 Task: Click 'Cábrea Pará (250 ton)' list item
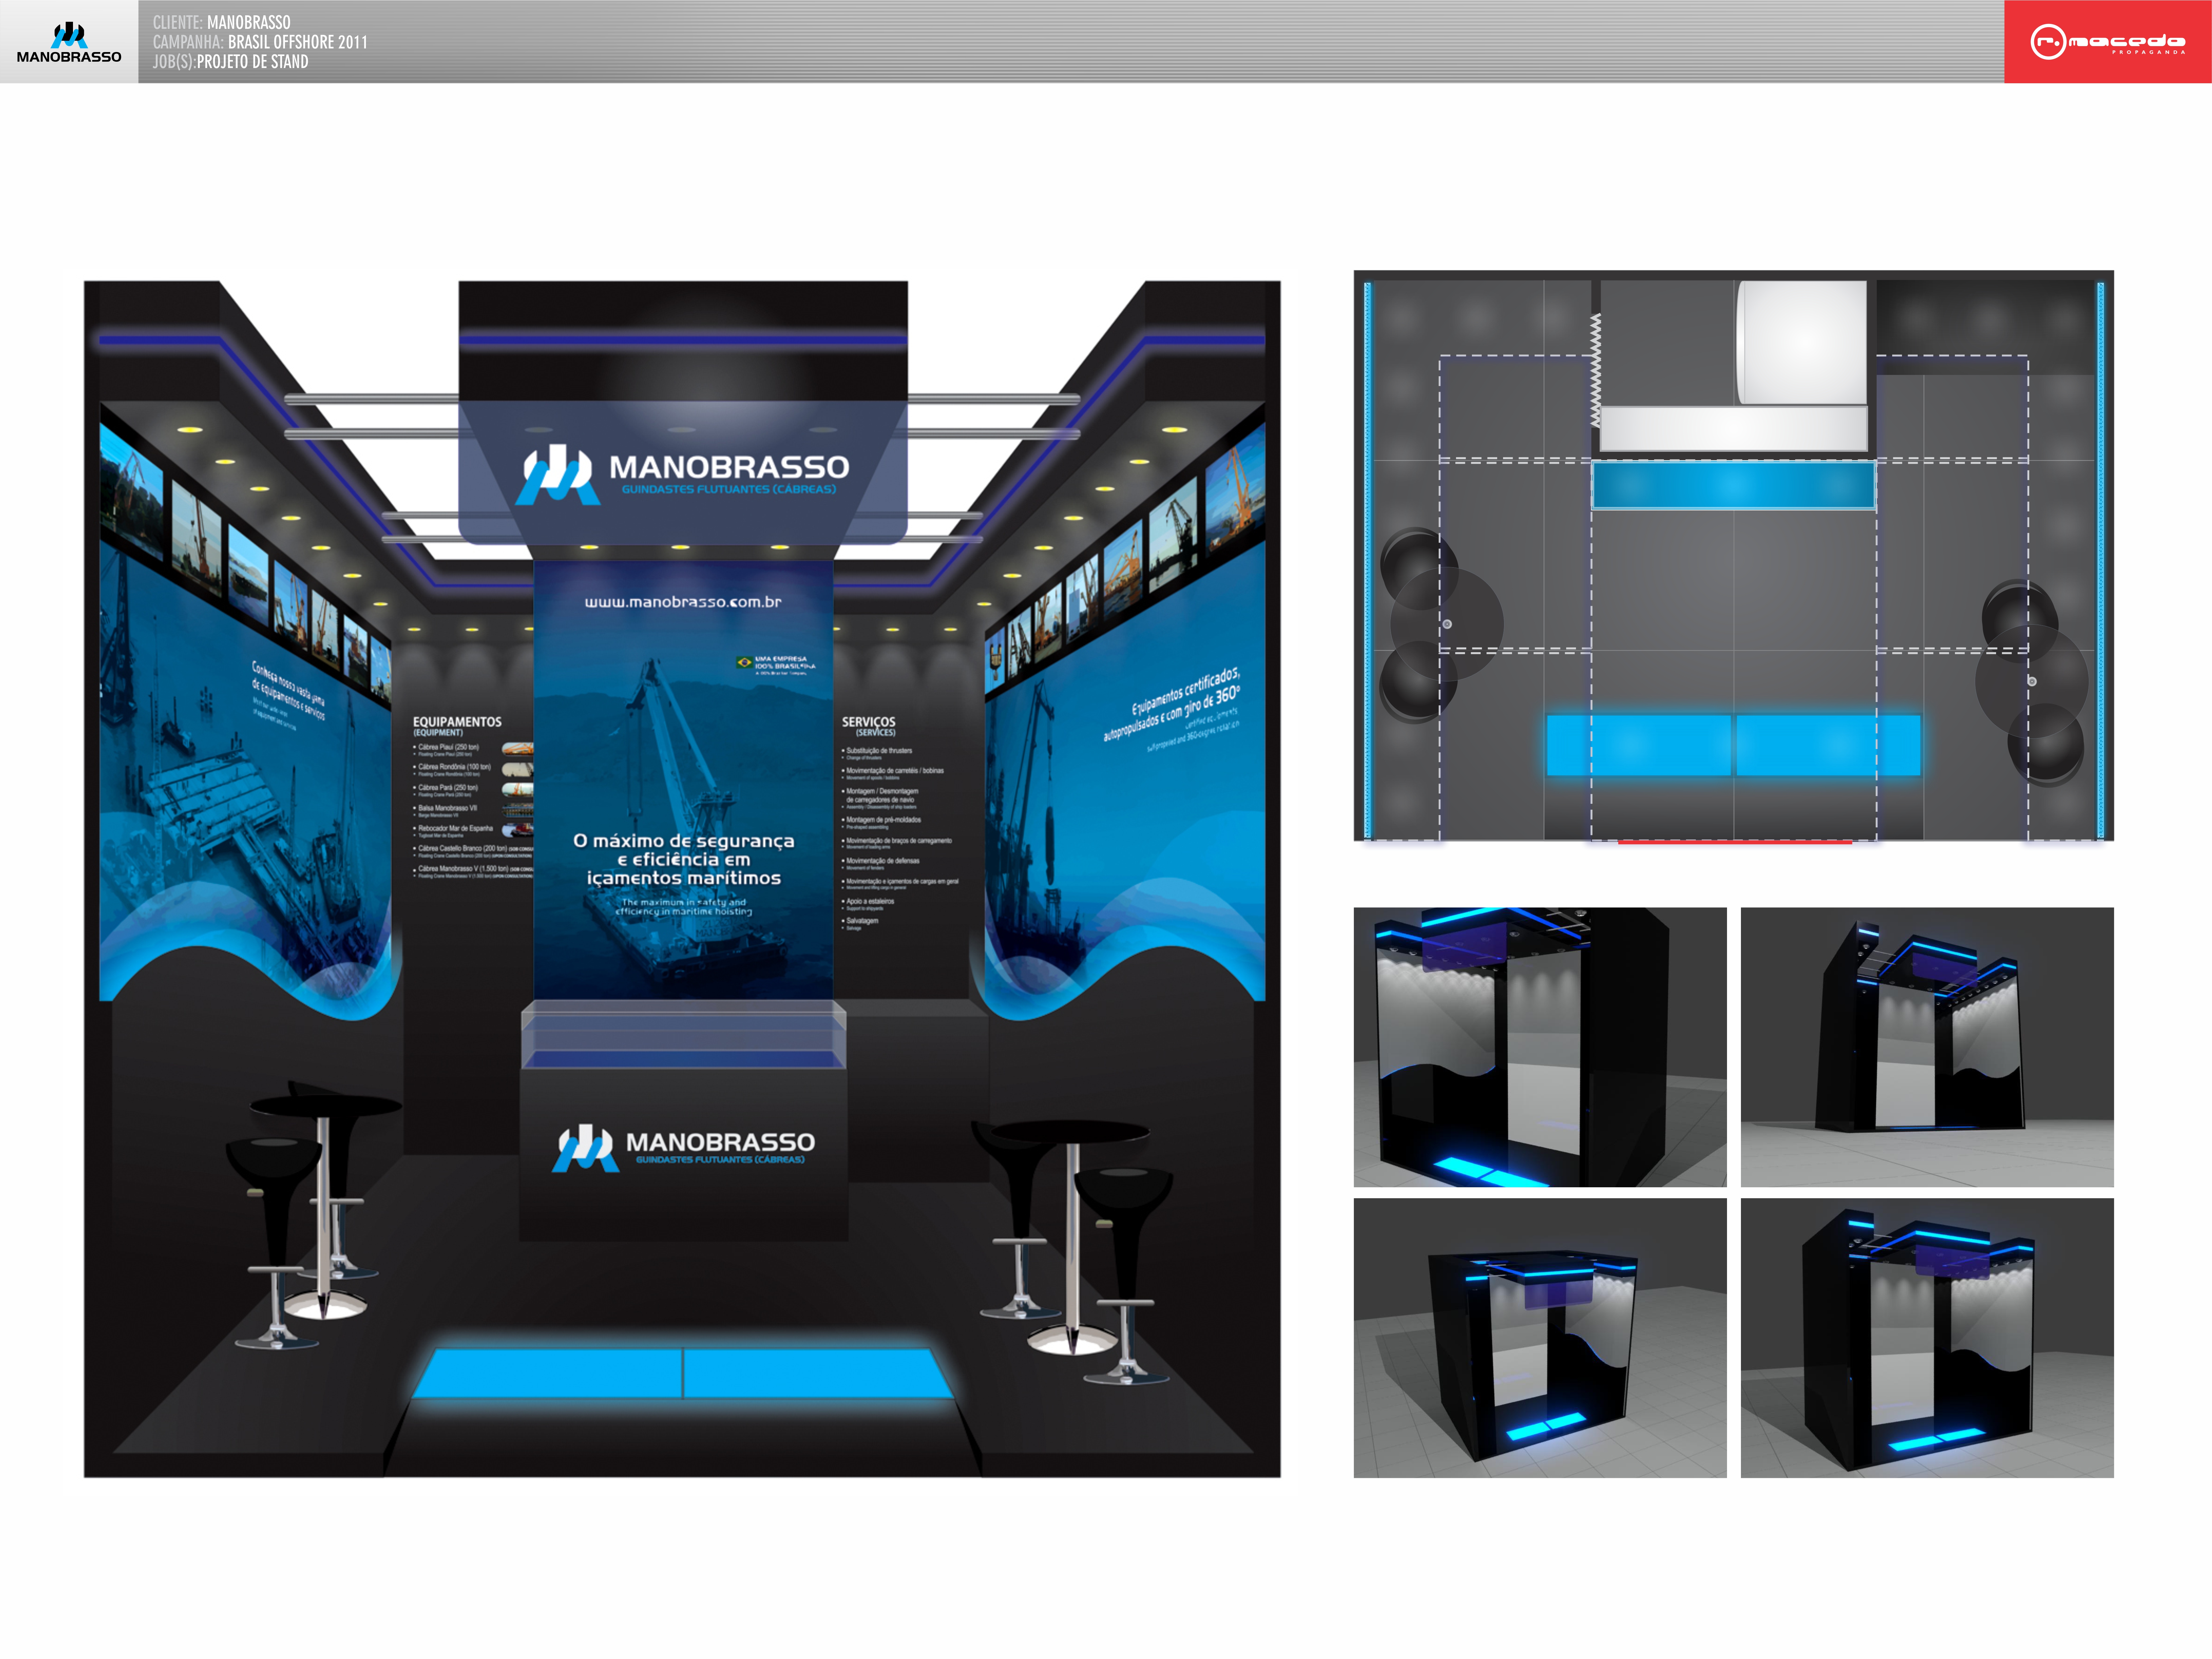448,788
